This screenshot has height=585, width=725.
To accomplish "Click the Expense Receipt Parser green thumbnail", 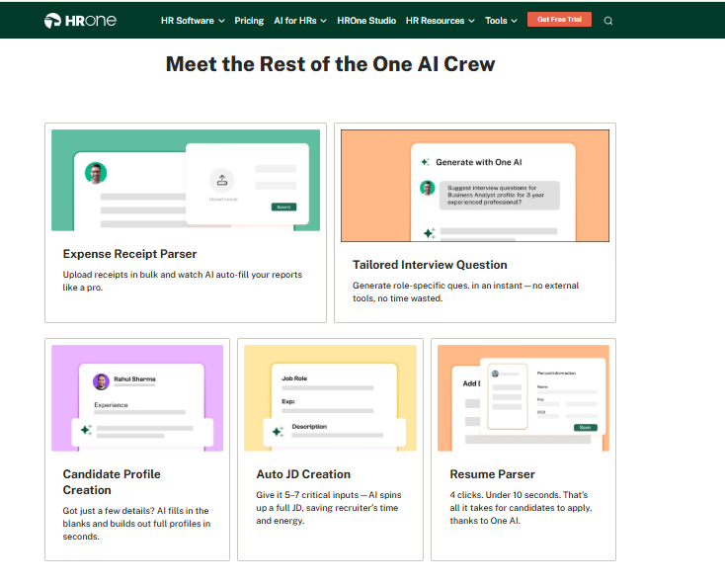I will pos(186,180).
